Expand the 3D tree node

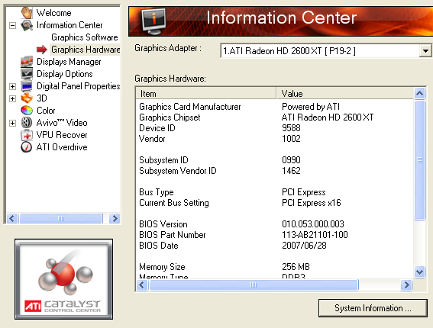tap(12, 98)
